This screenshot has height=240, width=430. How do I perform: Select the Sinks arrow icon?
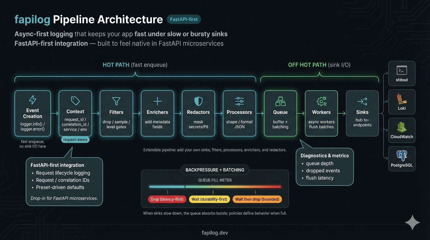point(362,101)
